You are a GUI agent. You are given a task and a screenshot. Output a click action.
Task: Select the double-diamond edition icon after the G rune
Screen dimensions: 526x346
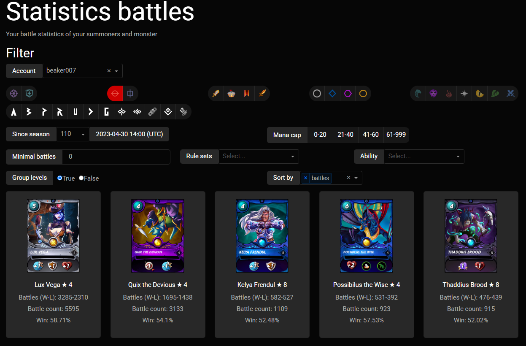(x=121, y=112)
